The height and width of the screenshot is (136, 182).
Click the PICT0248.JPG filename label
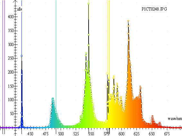tap(154, 9)
